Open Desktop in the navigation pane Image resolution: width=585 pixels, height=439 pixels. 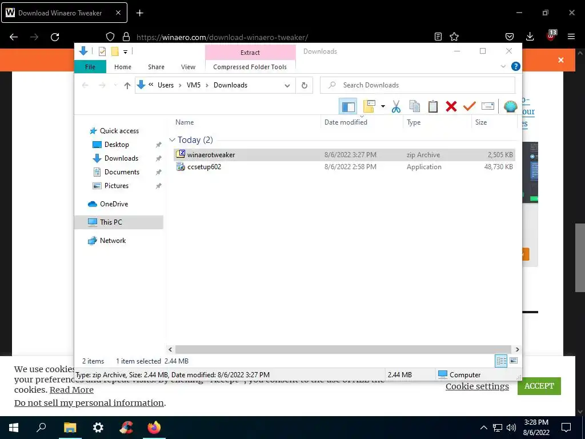pos(117,145)
